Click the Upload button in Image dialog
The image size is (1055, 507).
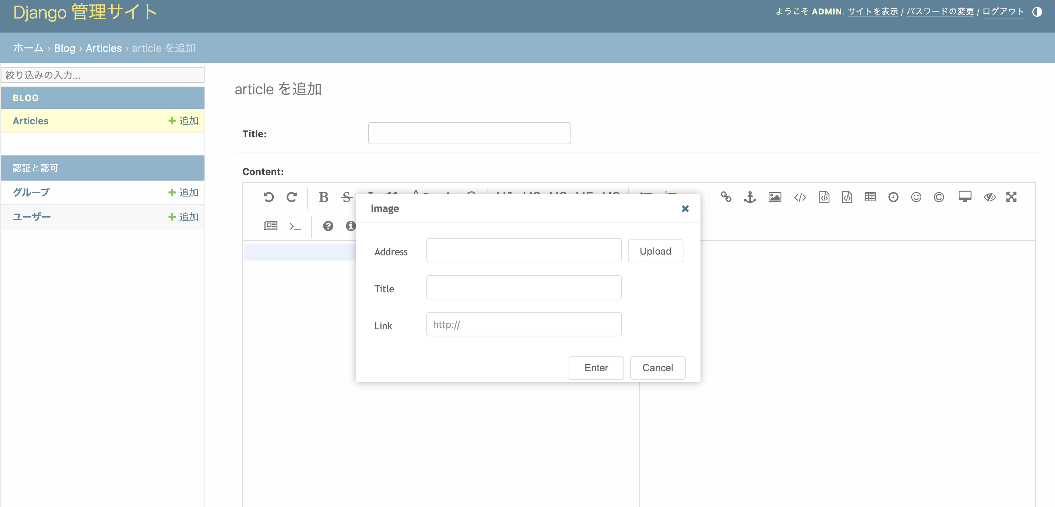click(655, 251)
